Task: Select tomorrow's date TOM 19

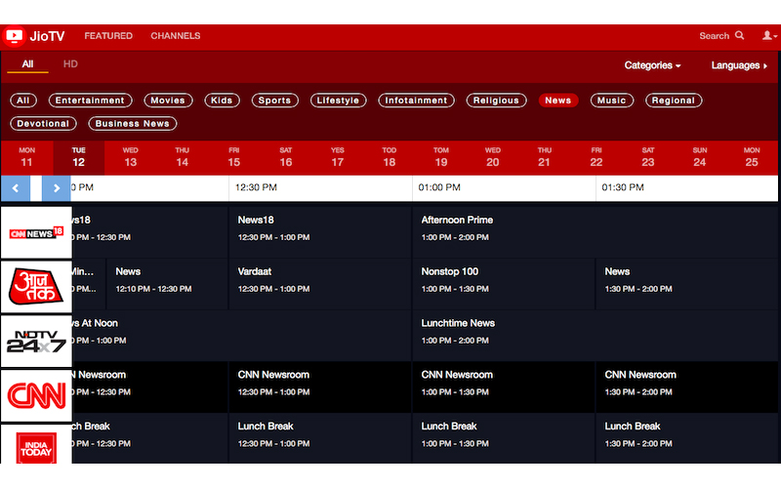Action: coord(441,157)
